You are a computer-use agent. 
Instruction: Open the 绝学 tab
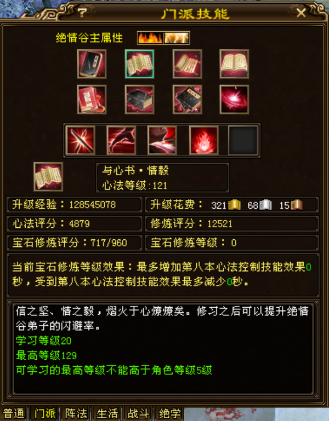click(169, 413)
